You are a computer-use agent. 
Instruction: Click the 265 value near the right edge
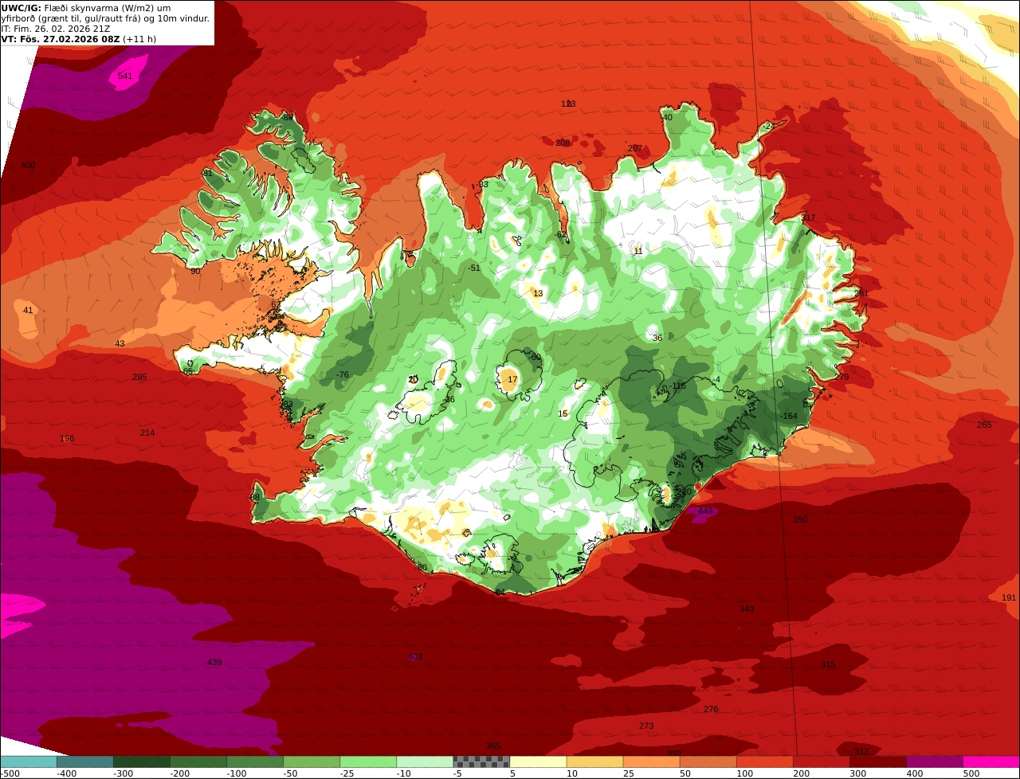(x=984, y=425)
